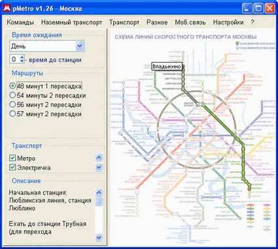Open the Транспорт menu
The width and height of the screenshot is (278, 249).
[124, 22]
